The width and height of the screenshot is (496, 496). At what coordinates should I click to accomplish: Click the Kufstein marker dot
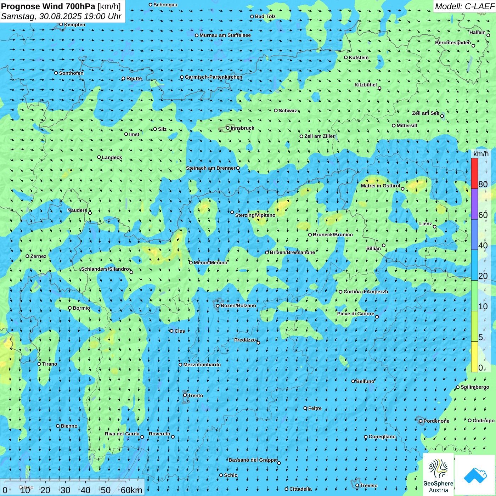pyautogui.click(x=346, y=57)
